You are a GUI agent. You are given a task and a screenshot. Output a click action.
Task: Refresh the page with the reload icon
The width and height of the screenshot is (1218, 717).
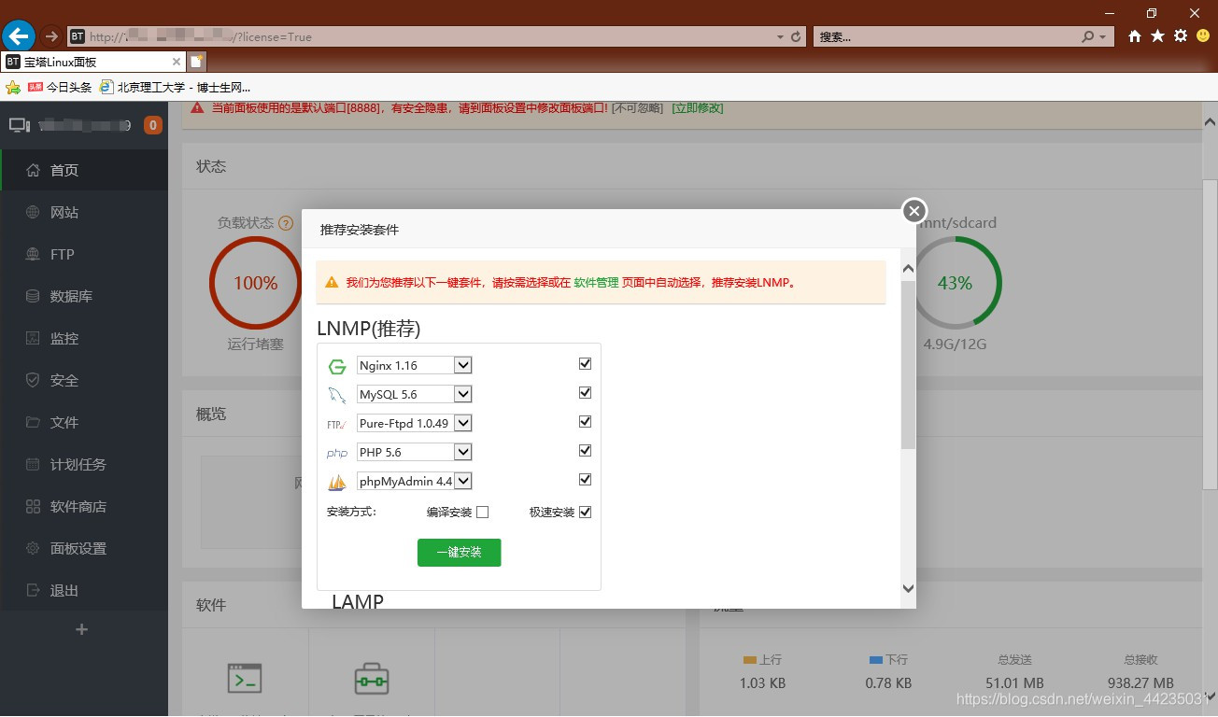[x=796, y=37]
